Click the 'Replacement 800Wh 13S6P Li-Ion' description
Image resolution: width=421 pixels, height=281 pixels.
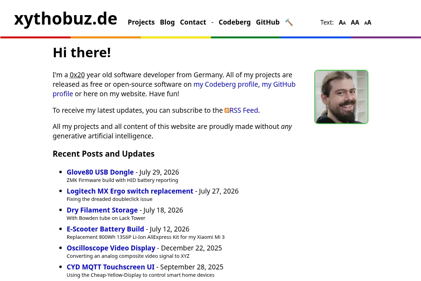[x=146, y=237]
